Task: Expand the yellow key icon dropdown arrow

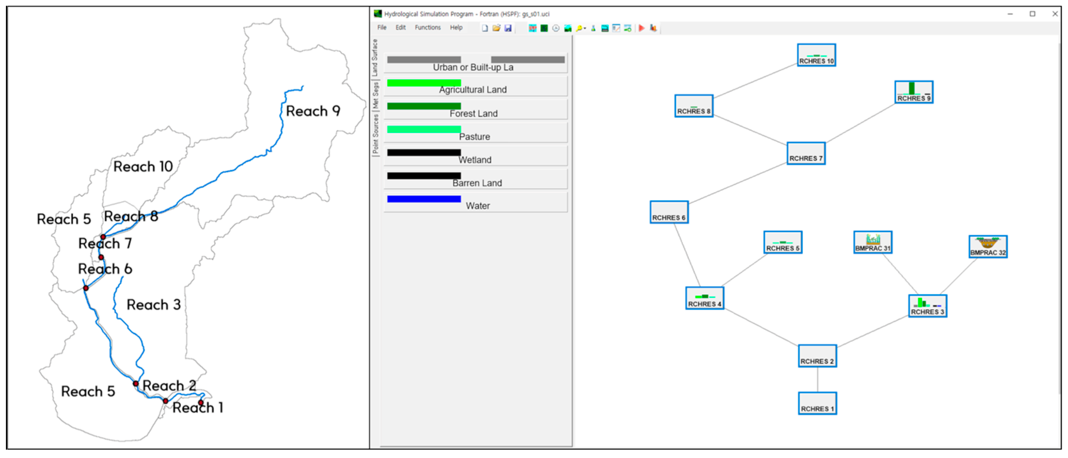Action: [585, 28]
